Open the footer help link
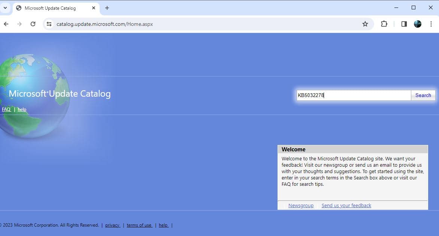This screenshot has height=236, width=439. [x=164, y=225]
